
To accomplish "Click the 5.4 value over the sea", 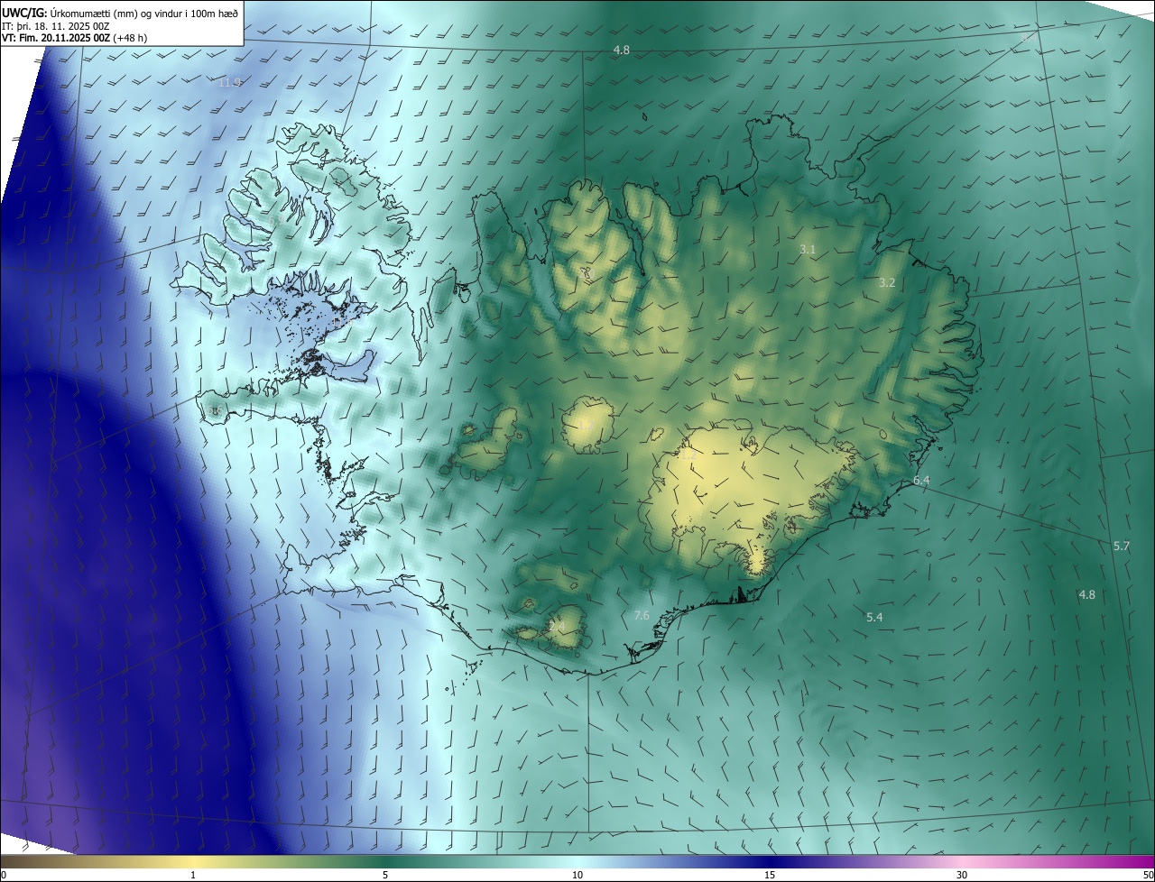I will tap(874, 617).
